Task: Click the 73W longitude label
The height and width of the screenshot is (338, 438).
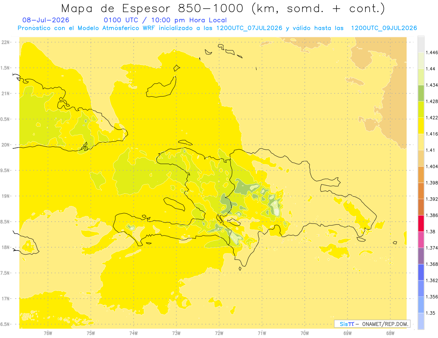Action: [x=176, y=333]
